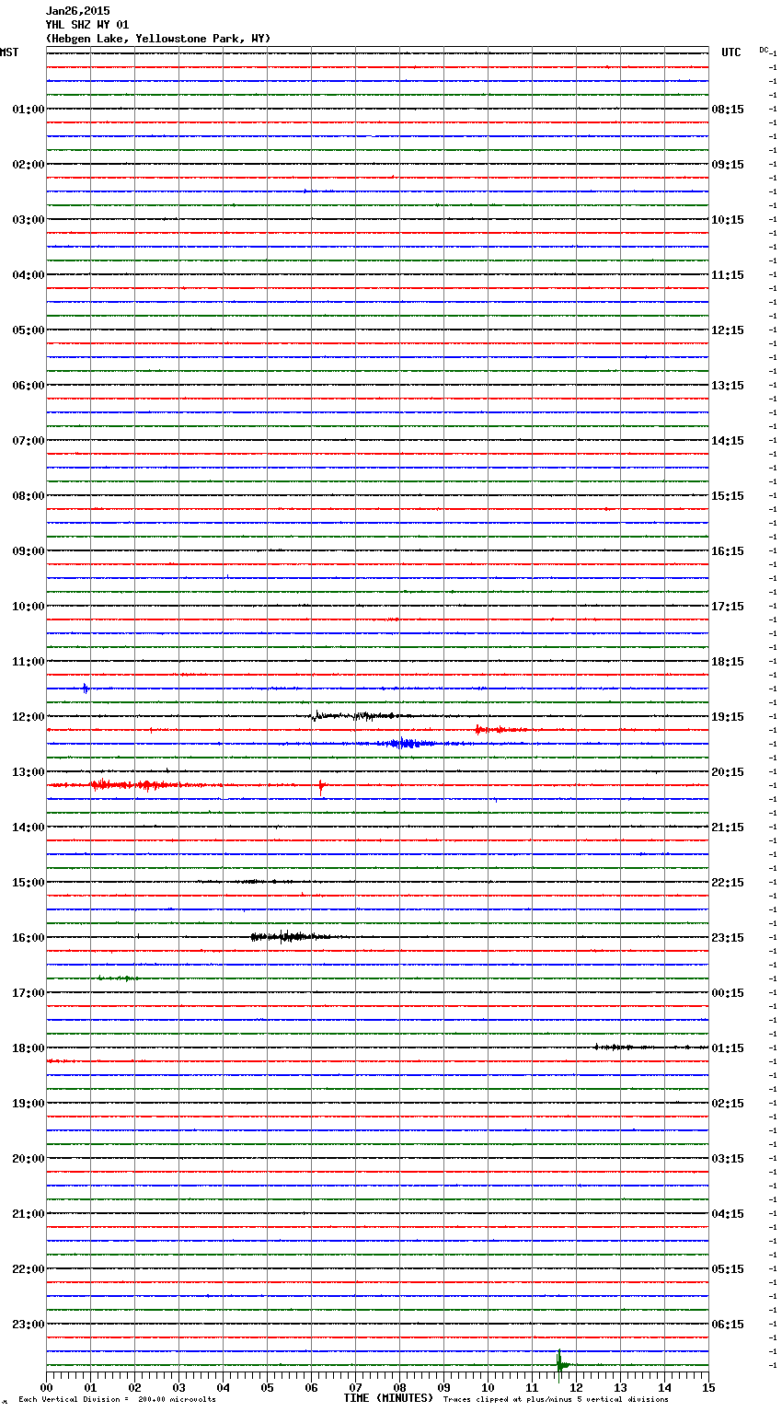The image size is (782, 1412).
Task: Click the 23:15 UTC row label
Action: [728, 938]
